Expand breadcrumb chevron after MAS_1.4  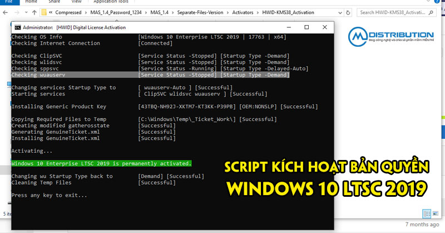[x=173, y=12]
